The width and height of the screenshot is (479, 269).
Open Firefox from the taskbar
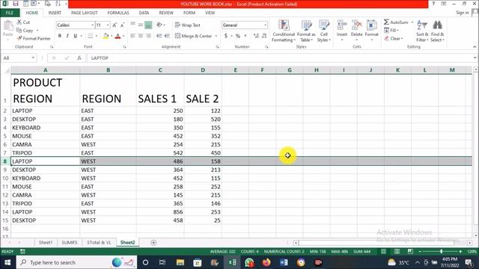pyautogui.click(x=266, y=262)
